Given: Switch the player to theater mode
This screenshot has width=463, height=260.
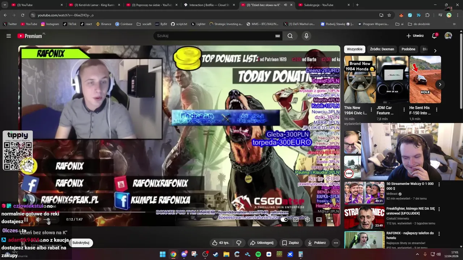Looking at the screenshot, I should [x=319, y=219].
